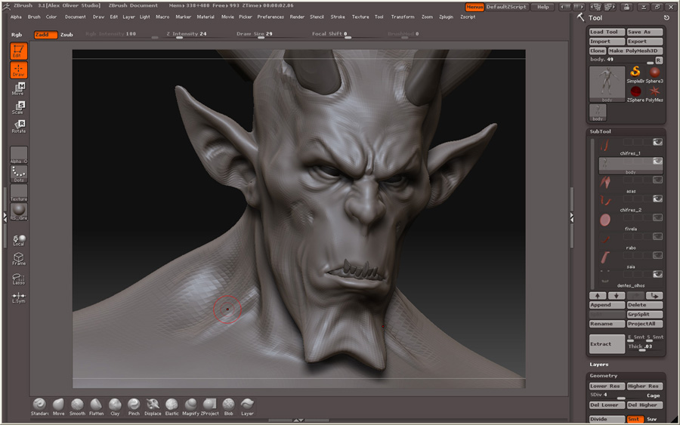The width and height of the screenshot is (680, 425).
Task: Expand the Layers section
Action: (x=599, y=365)
